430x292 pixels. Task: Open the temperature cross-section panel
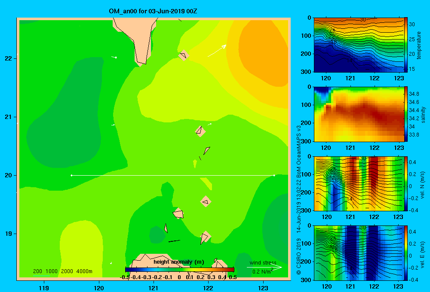coord(359,45)
